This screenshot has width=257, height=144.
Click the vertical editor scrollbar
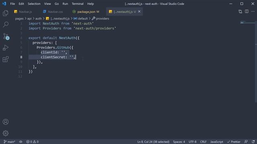pyautogui.click(x=256, y=62)
